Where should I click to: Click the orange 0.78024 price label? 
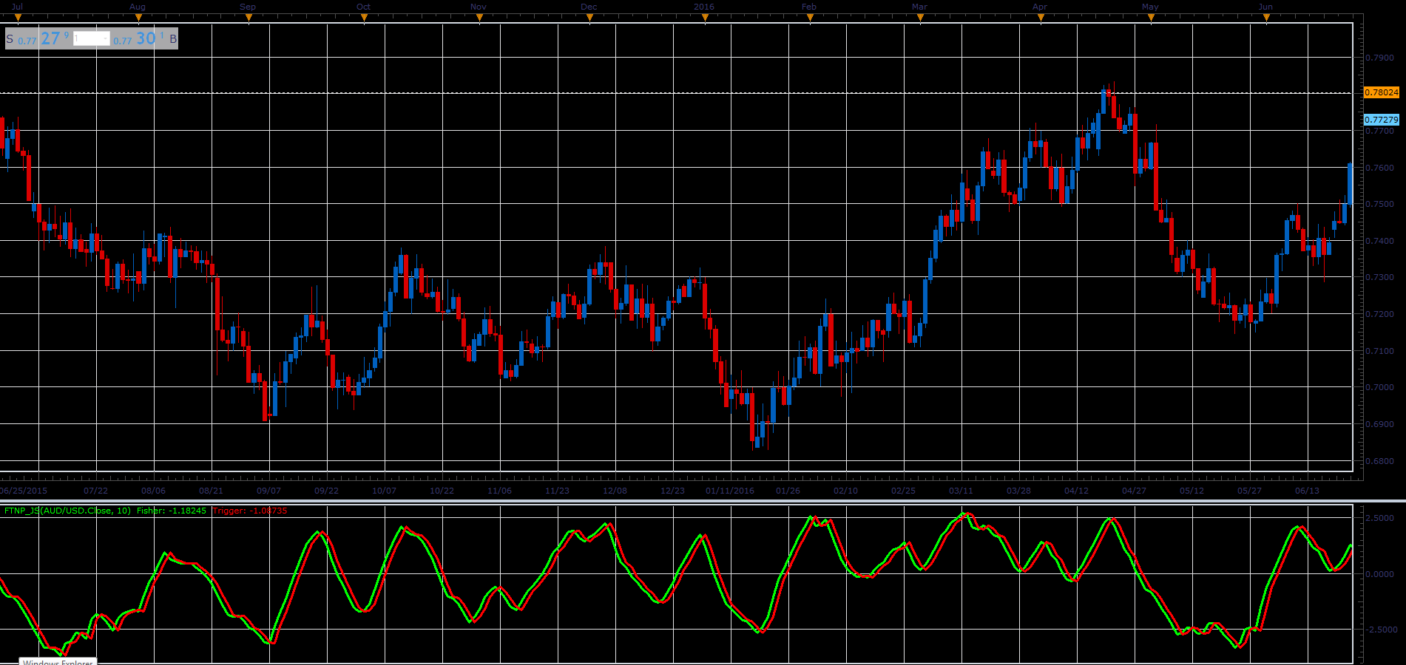[1381, 92]
